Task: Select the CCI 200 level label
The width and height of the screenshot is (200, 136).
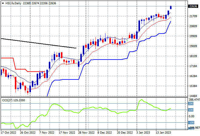Action: pos(191,103)
